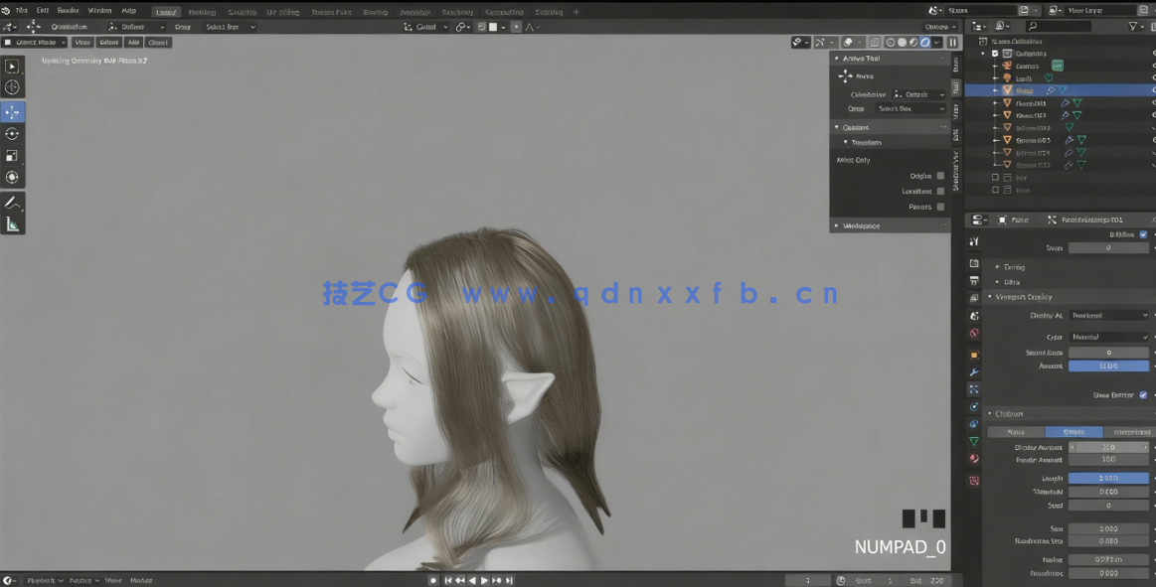This screenshot has height=587, width=1156.
Task: Click the None children mode button
Action: pos(1016,431)
